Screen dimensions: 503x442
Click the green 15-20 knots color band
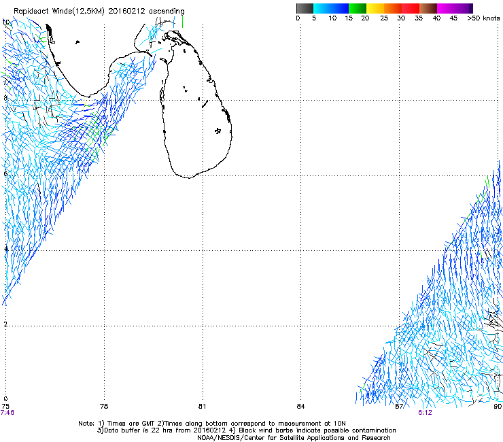point(358,8)
